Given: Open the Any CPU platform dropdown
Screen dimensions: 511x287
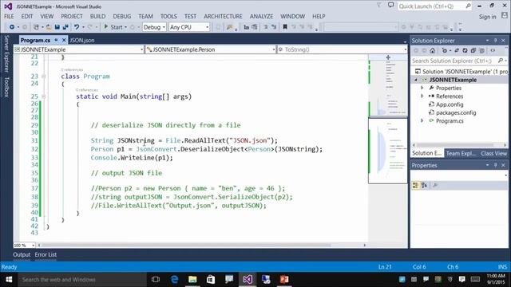Looking at the screenshot, I should (189, 27).
